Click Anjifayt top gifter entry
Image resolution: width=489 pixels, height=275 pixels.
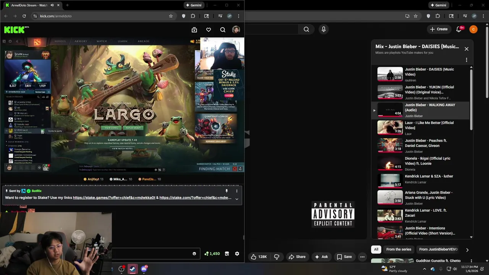pyautogui.click(x=93, y=179)
